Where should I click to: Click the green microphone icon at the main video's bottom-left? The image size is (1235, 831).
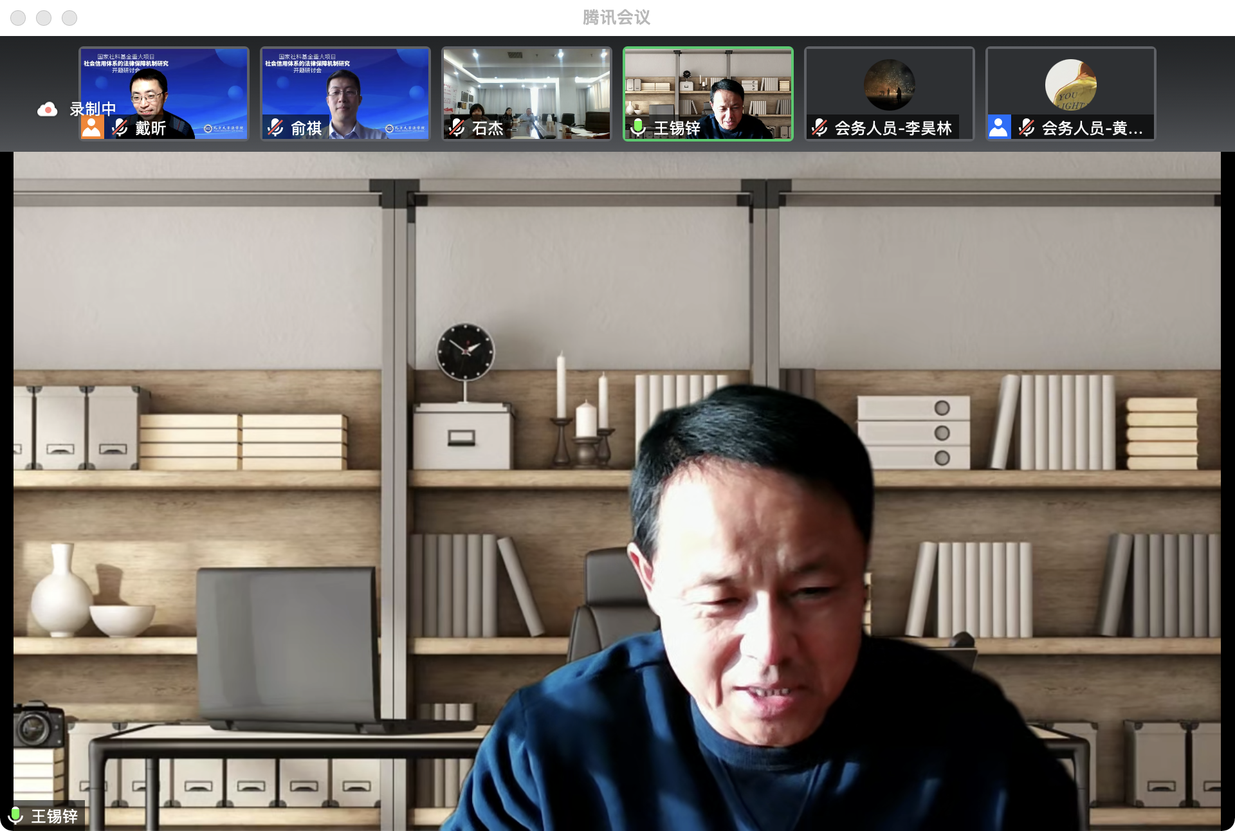[x=15, y=816]
